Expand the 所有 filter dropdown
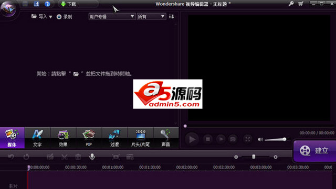 pos(152,16)
